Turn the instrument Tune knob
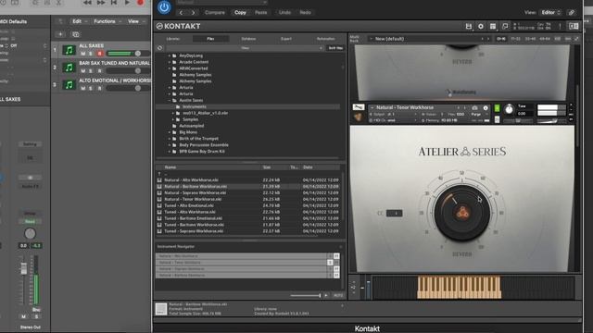Screen dimensions: 593x333 point(509,110)
